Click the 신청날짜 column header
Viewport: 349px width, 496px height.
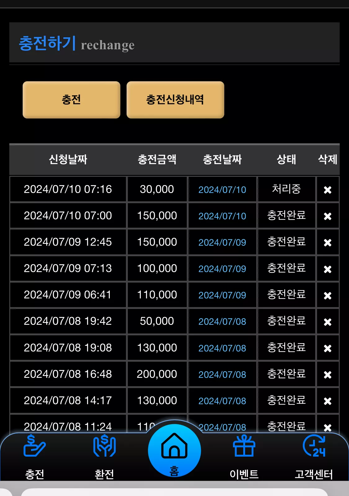point(68,159)
